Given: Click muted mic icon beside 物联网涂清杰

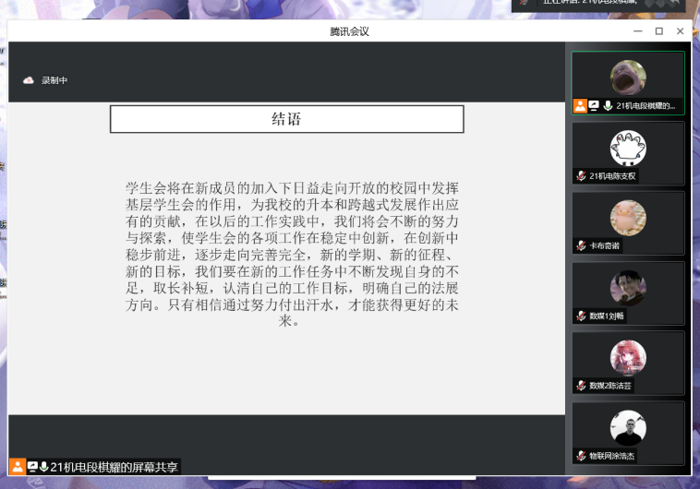Looking at the screenshot, I should tap(581, 456).
